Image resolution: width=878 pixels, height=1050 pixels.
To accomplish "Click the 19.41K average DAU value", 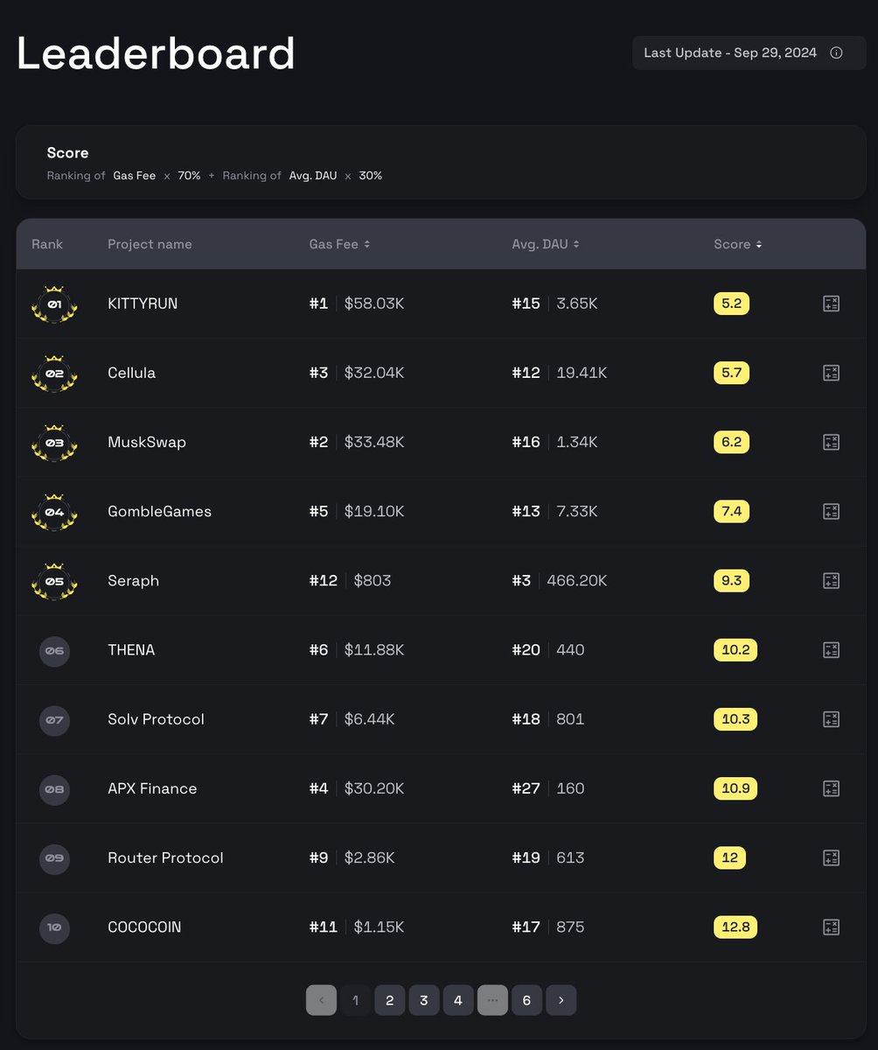I will click(582, 373).
